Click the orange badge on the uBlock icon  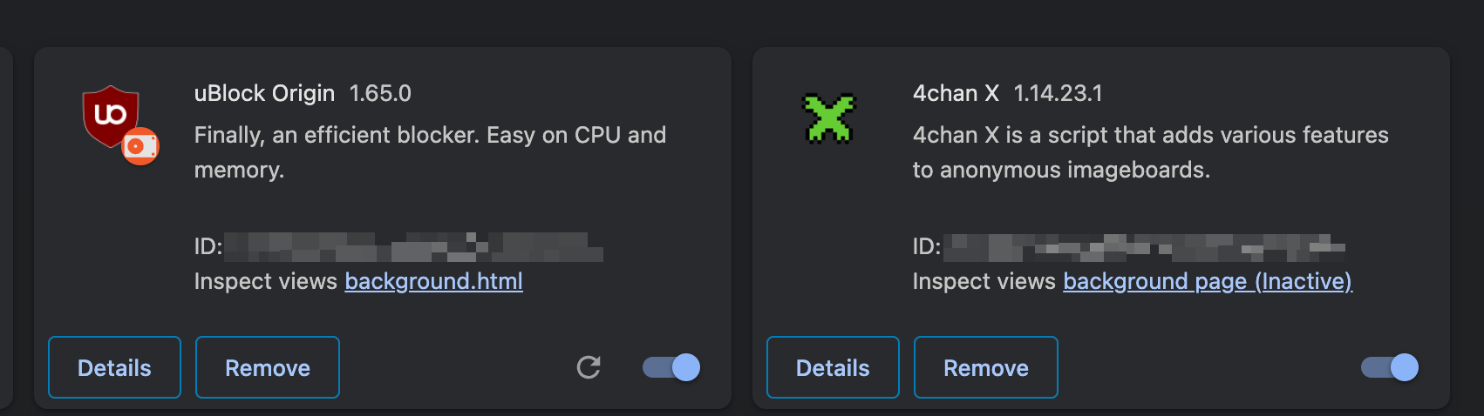point(140,145)
